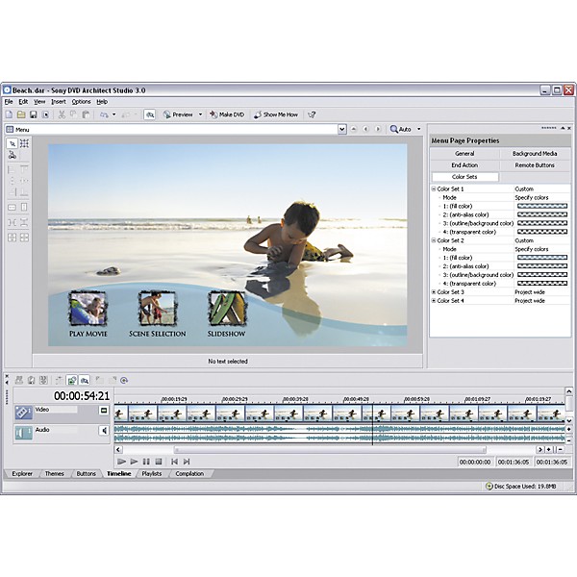Click Color Set 1 fill color swatch
577x577 pixels.
[542, 206]
